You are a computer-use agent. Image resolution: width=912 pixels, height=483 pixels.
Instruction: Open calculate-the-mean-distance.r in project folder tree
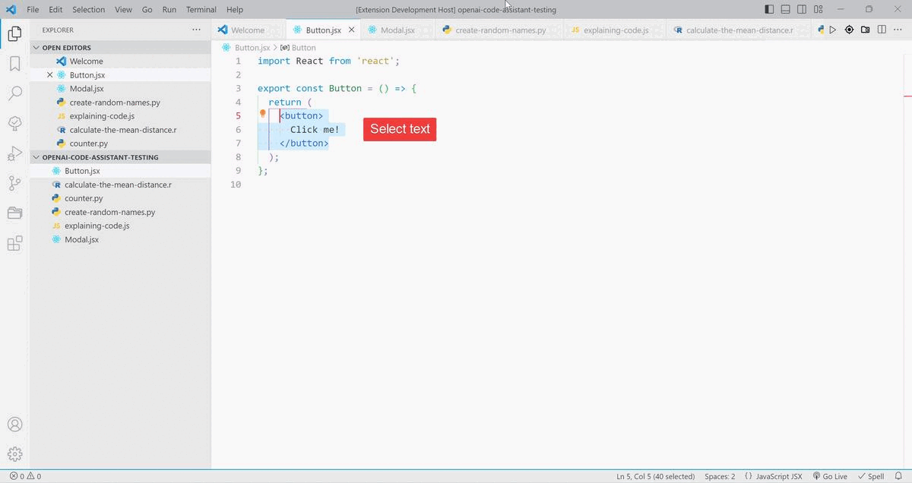pos(118,185)
